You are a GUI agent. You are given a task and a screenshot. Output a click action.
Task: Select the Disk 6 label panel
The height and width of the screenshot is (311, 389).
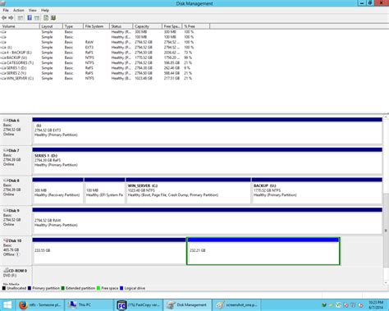pos(16,130)
